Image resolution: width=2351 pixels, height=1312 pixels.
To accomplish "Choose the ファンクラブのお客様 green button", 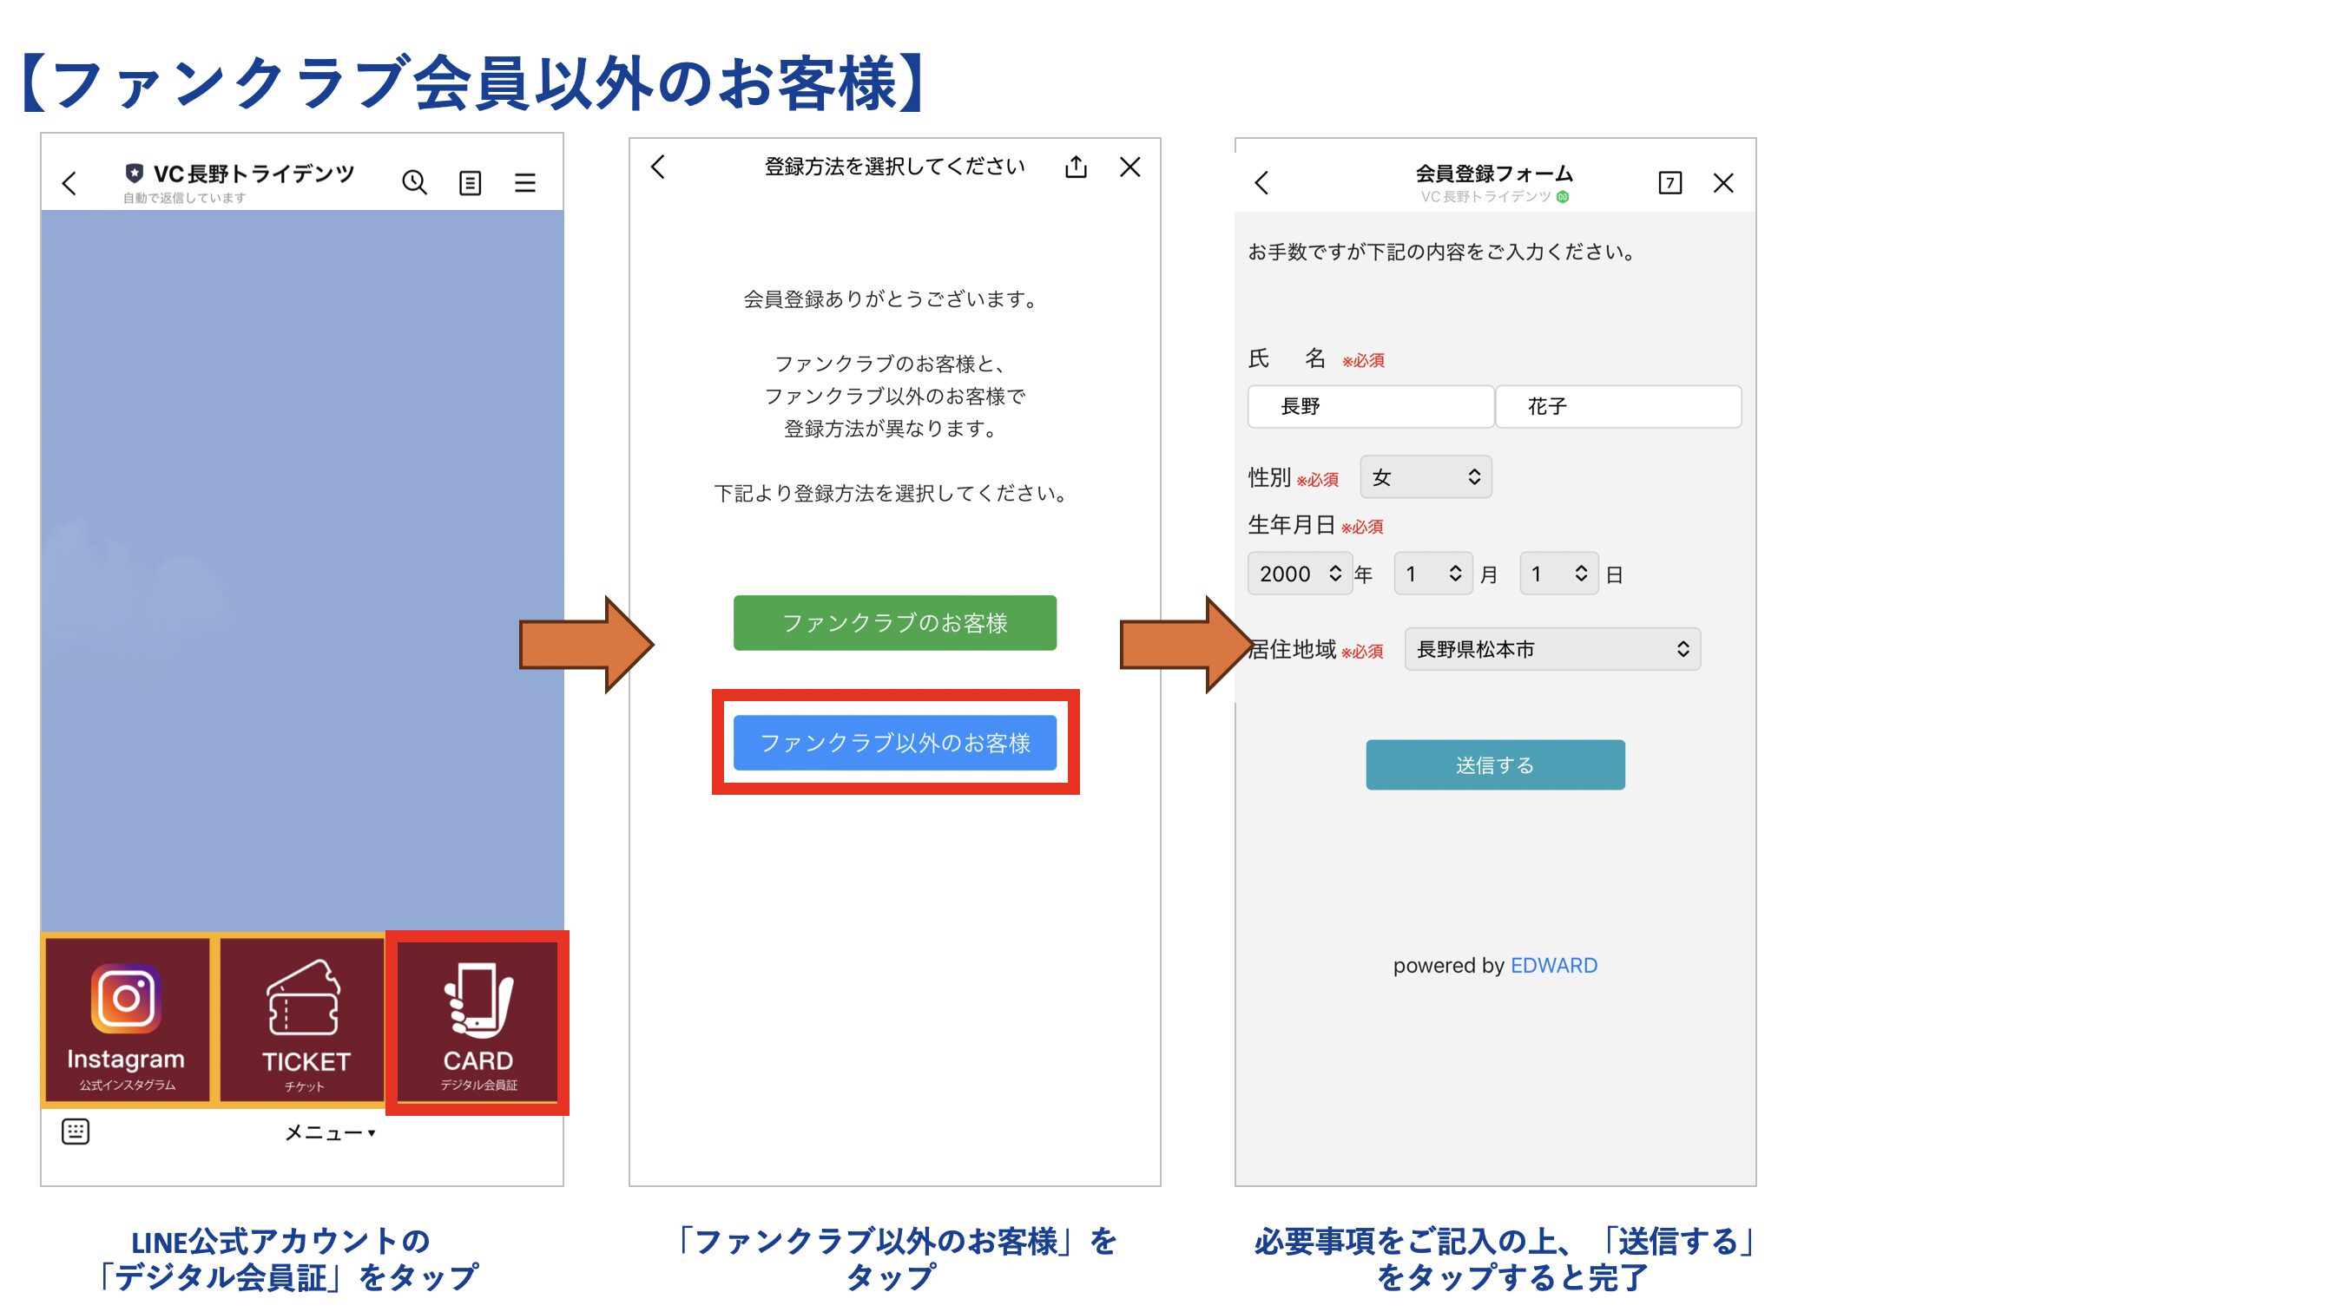I will click(894, 623).
